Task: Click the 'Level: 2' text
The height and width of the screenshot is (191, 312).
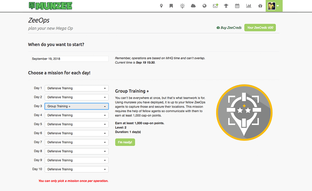Action: pos(121,128)
